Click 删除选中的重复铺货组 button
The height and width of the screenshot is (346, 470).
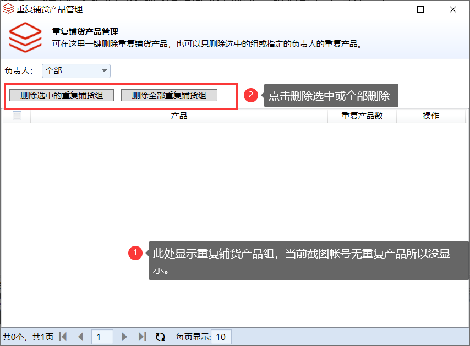point(62,95)
